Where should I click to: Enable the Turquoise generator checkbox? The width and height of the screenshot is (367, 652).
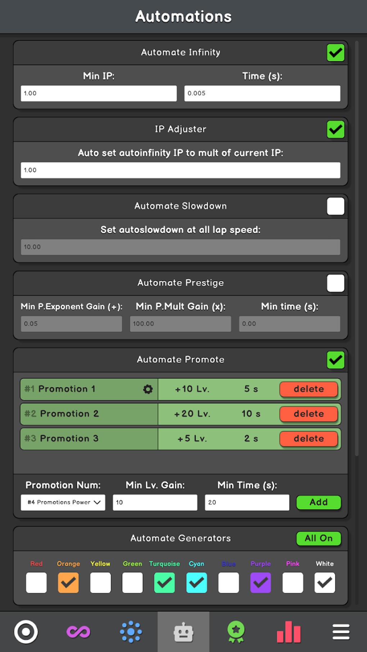[x=164, y=583]
